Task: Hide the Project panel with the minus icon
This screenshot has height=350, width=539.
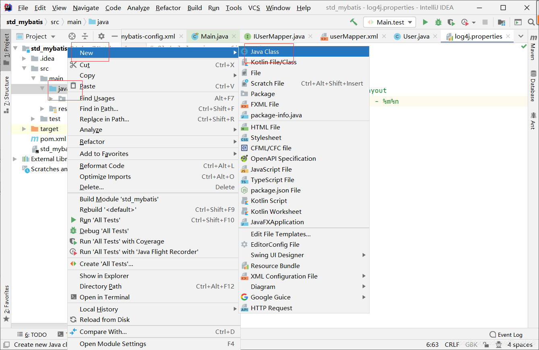Action: coord(114,36)
